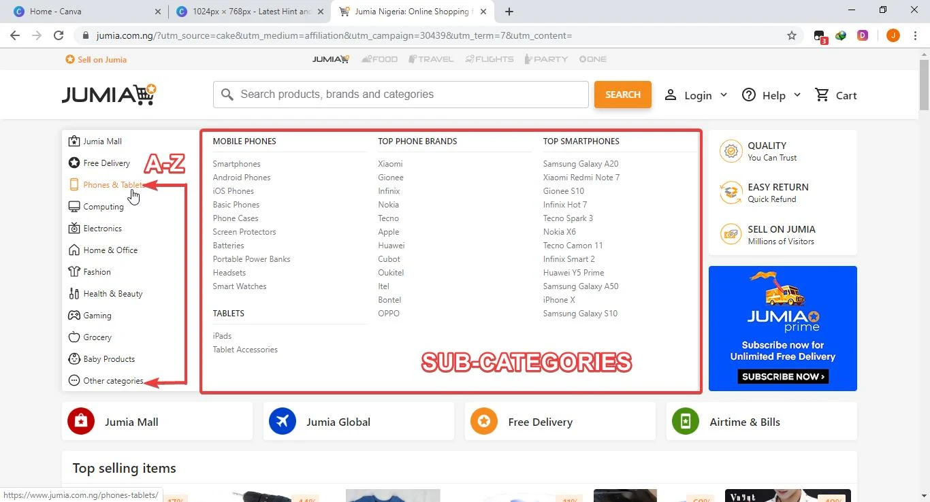The width and height of the screenshot is (930, 502).
Task: Click the green Airtime & Bills icon
Action: (x=686, y=421)
